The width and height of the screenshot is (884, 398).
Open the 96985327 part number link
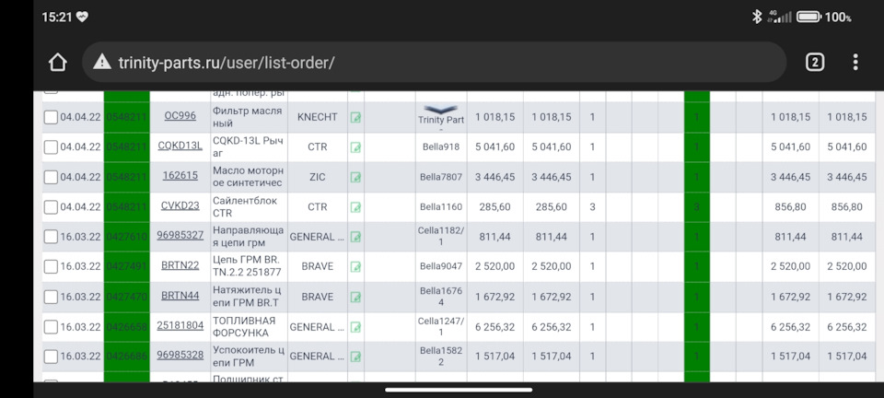click(180, 236)
